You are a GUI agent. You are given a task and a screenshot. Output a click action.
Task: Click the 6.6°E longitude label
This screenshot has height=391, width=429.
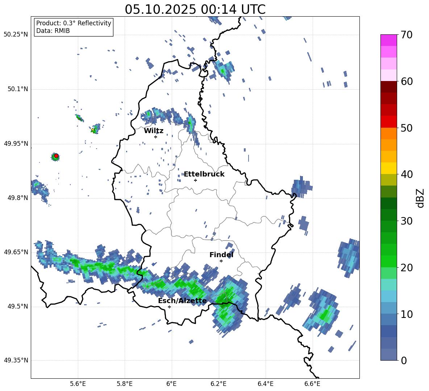(312, 384)
